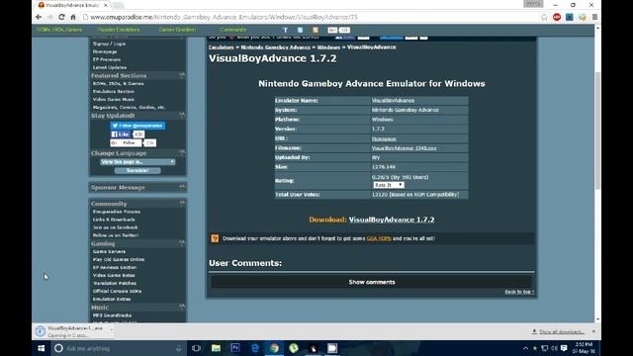Image resolution: width=633 pixels, height=356 pixels.
Task: Click the orange RSS feed icon in header
Action: click(x=316, y=30)
